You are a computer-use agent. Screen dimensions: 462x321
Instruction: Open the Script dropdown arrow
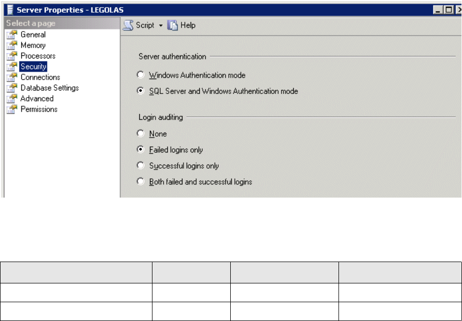point(161,25)
